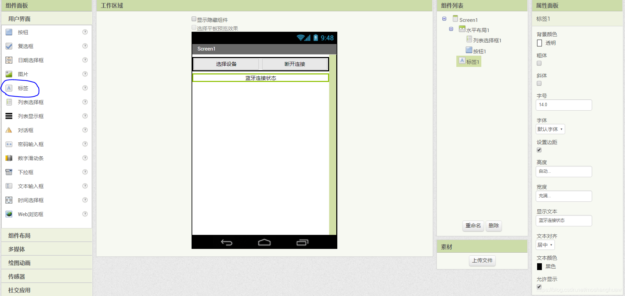Click 选择设备 button in phone preview
The width and height of the screenshot is (625, 296).
click(226, 64)
